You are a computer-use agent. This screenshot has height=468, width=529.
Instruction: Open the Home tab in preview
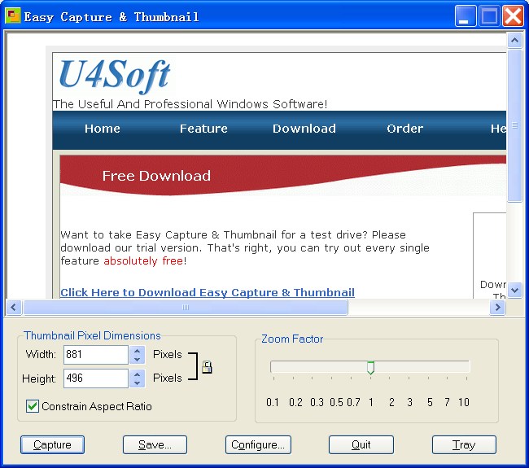(102, 129)
